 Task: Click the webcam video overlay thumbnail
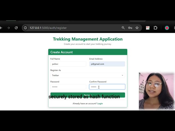tap(157, 91)
